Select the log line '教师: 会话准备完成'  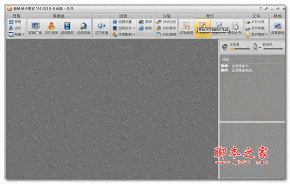point(237,70)
